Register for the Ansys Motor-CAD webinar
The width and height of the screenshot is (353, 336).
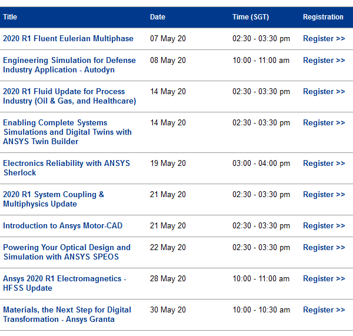point(324,226)
